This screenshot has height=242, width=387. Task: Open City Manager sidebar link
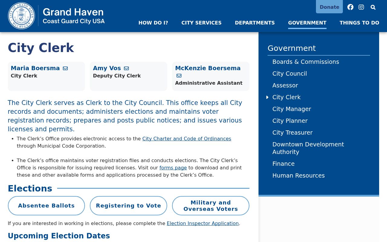point(292,109)
